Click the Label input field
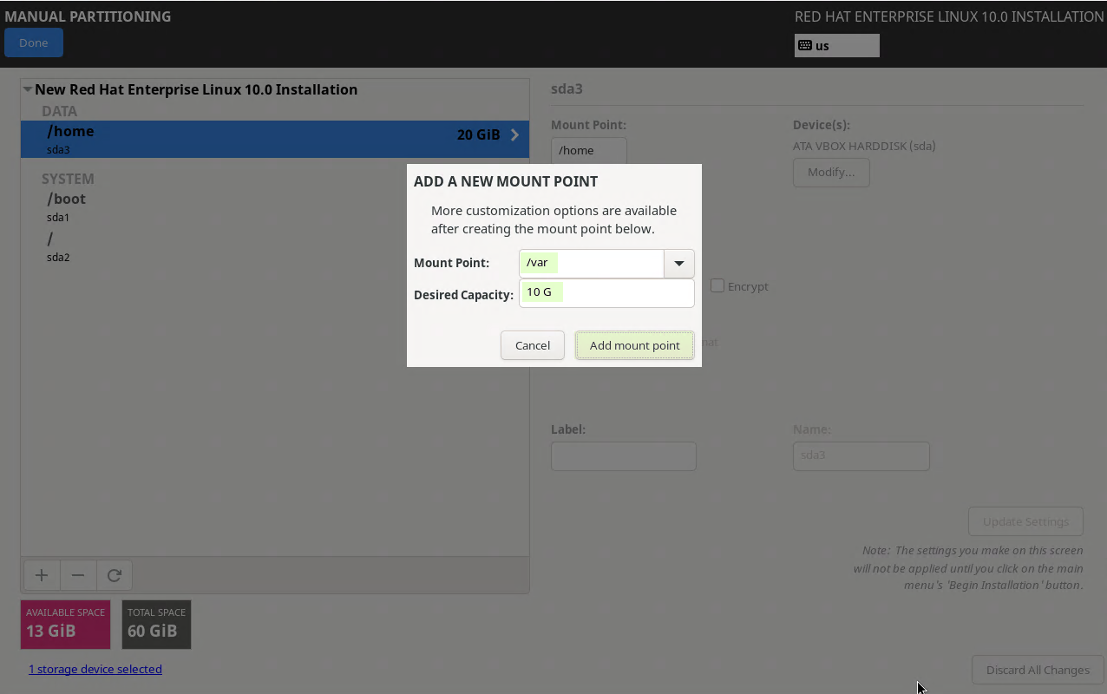 tap(624, 456)
